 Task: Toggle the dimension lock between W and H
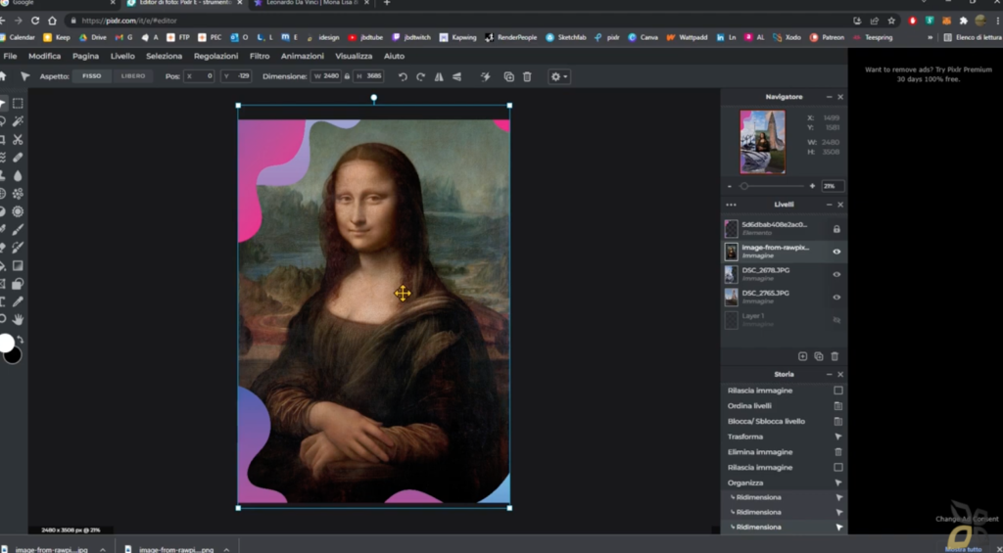coord(347,76)
